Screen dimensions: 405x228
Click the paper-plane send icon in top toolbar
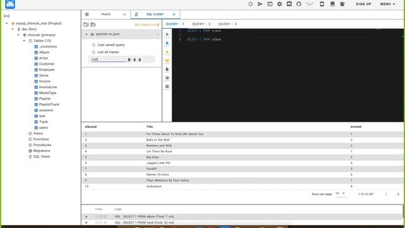(260, 4)
